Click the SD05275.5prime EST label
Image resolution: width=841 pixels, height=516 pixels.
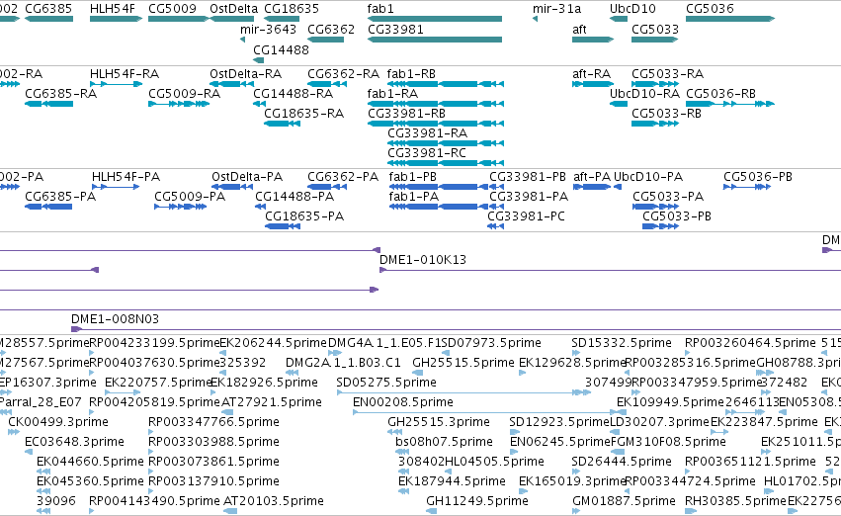(x=386, y=383)
